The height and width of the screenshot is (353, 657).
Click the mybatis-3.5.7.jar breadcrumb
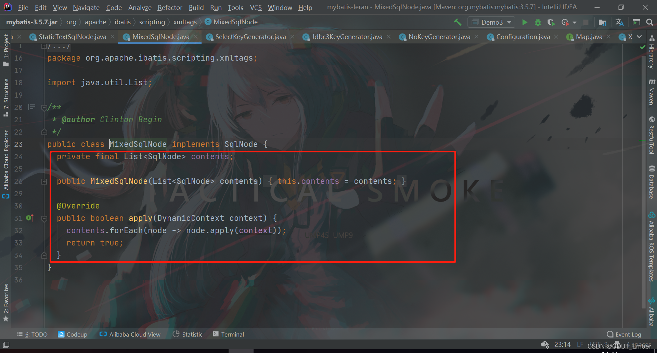point(32,22)
